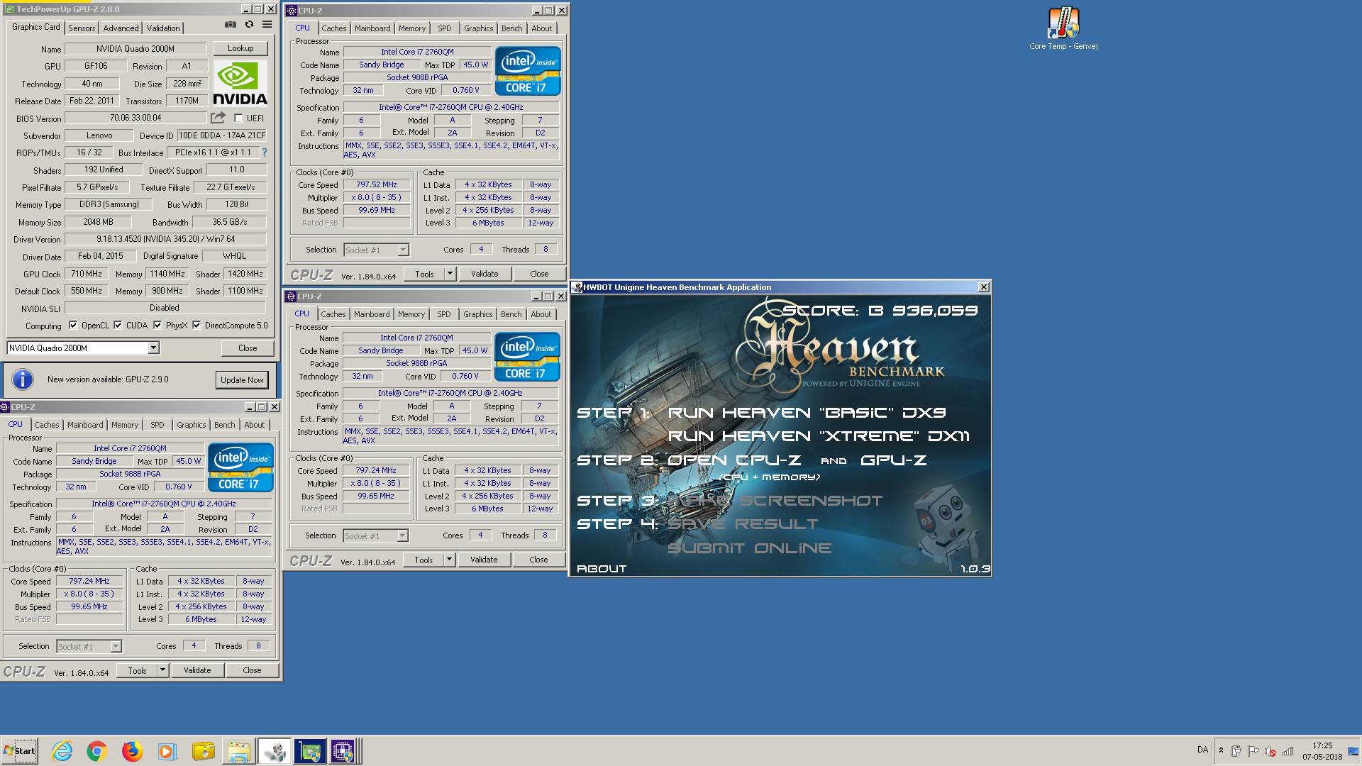This screenshot has height=766, width=1362.
Task: Toggle the UEFI checkbox in GPU-Z
Action: pyautogui.click(x=238, y=118)
